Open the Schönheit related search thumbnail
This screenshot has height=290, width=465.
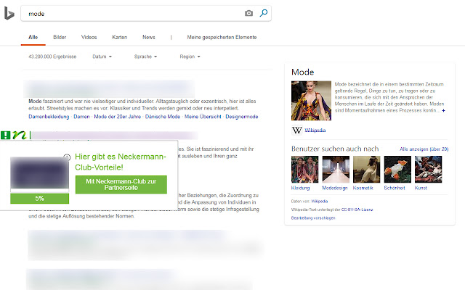397,169
